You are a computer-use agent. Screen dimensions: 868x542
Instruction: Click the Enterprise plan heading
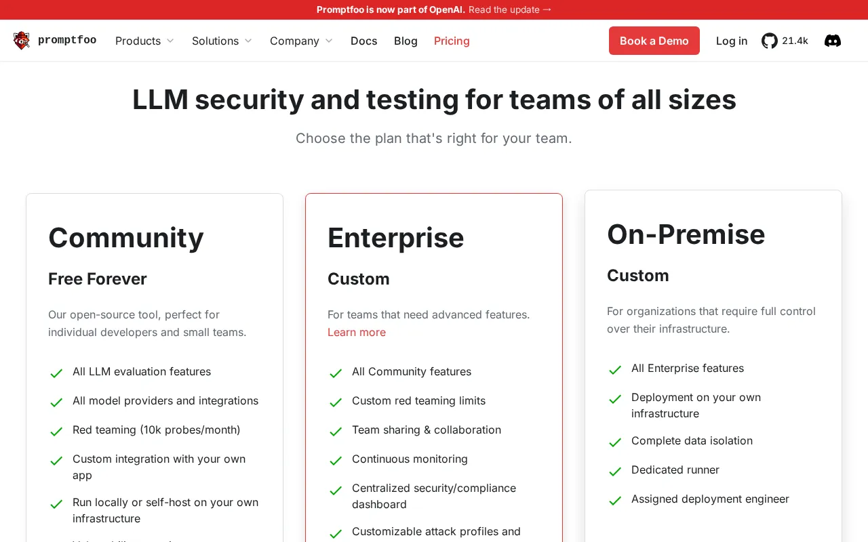(396, 237)
